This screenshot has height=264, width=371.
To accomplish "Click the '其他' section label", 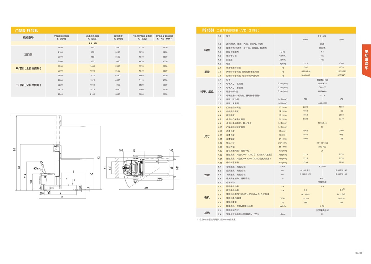I will [x=207, y=213].
